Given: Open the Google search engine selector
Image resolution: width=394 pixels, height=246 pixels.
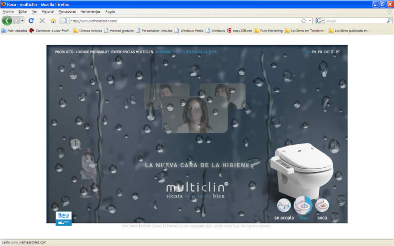Looking at the screenshot, I should (x=320, y=21).
